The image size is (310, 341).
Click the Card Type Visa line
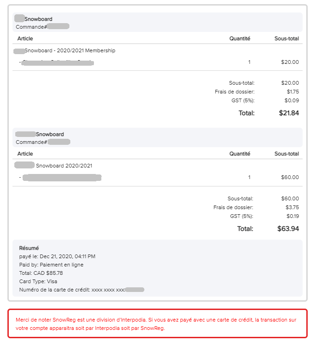coord(38,281)
